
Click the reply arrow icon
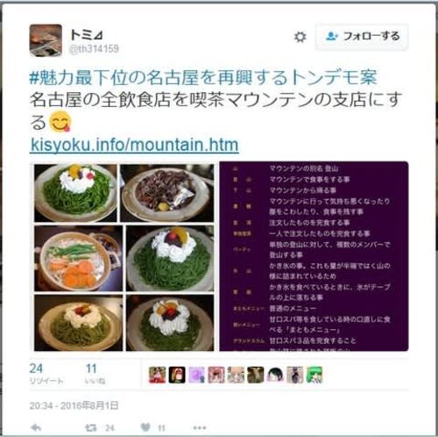pos(36,427)
